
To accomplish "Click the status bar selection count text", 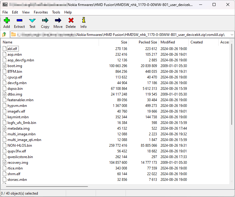I will point(19,193).
